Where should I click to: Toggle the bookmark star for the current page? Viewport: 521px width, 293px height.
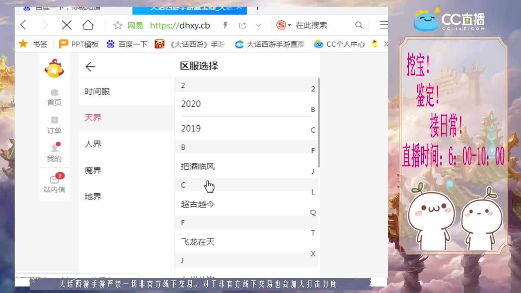click(x=118, y=25)
